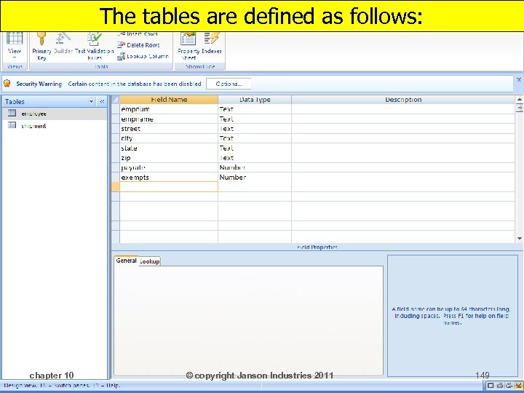Screen dimensions: 524x393
Task: Click the Design View status bar icon
Action: (519, 385)
